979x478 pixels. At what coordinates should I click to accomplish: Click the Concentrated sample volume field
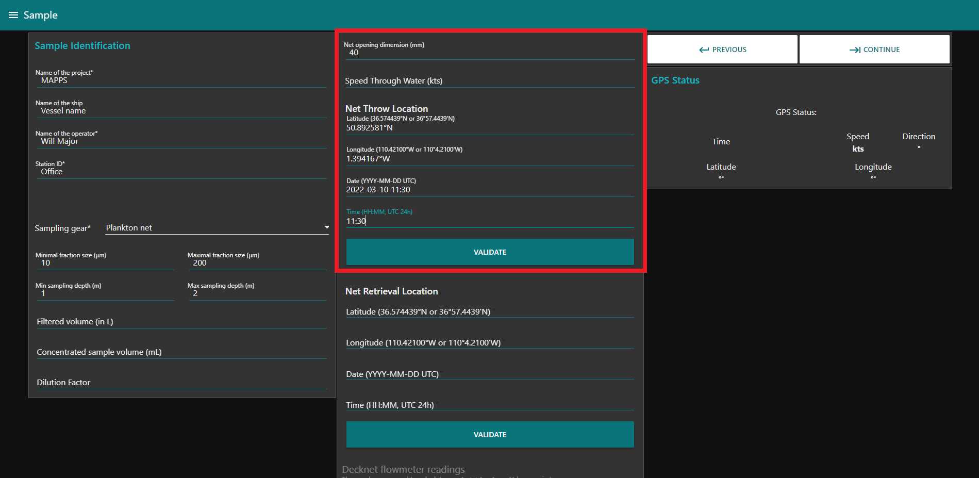coord(180,352)
